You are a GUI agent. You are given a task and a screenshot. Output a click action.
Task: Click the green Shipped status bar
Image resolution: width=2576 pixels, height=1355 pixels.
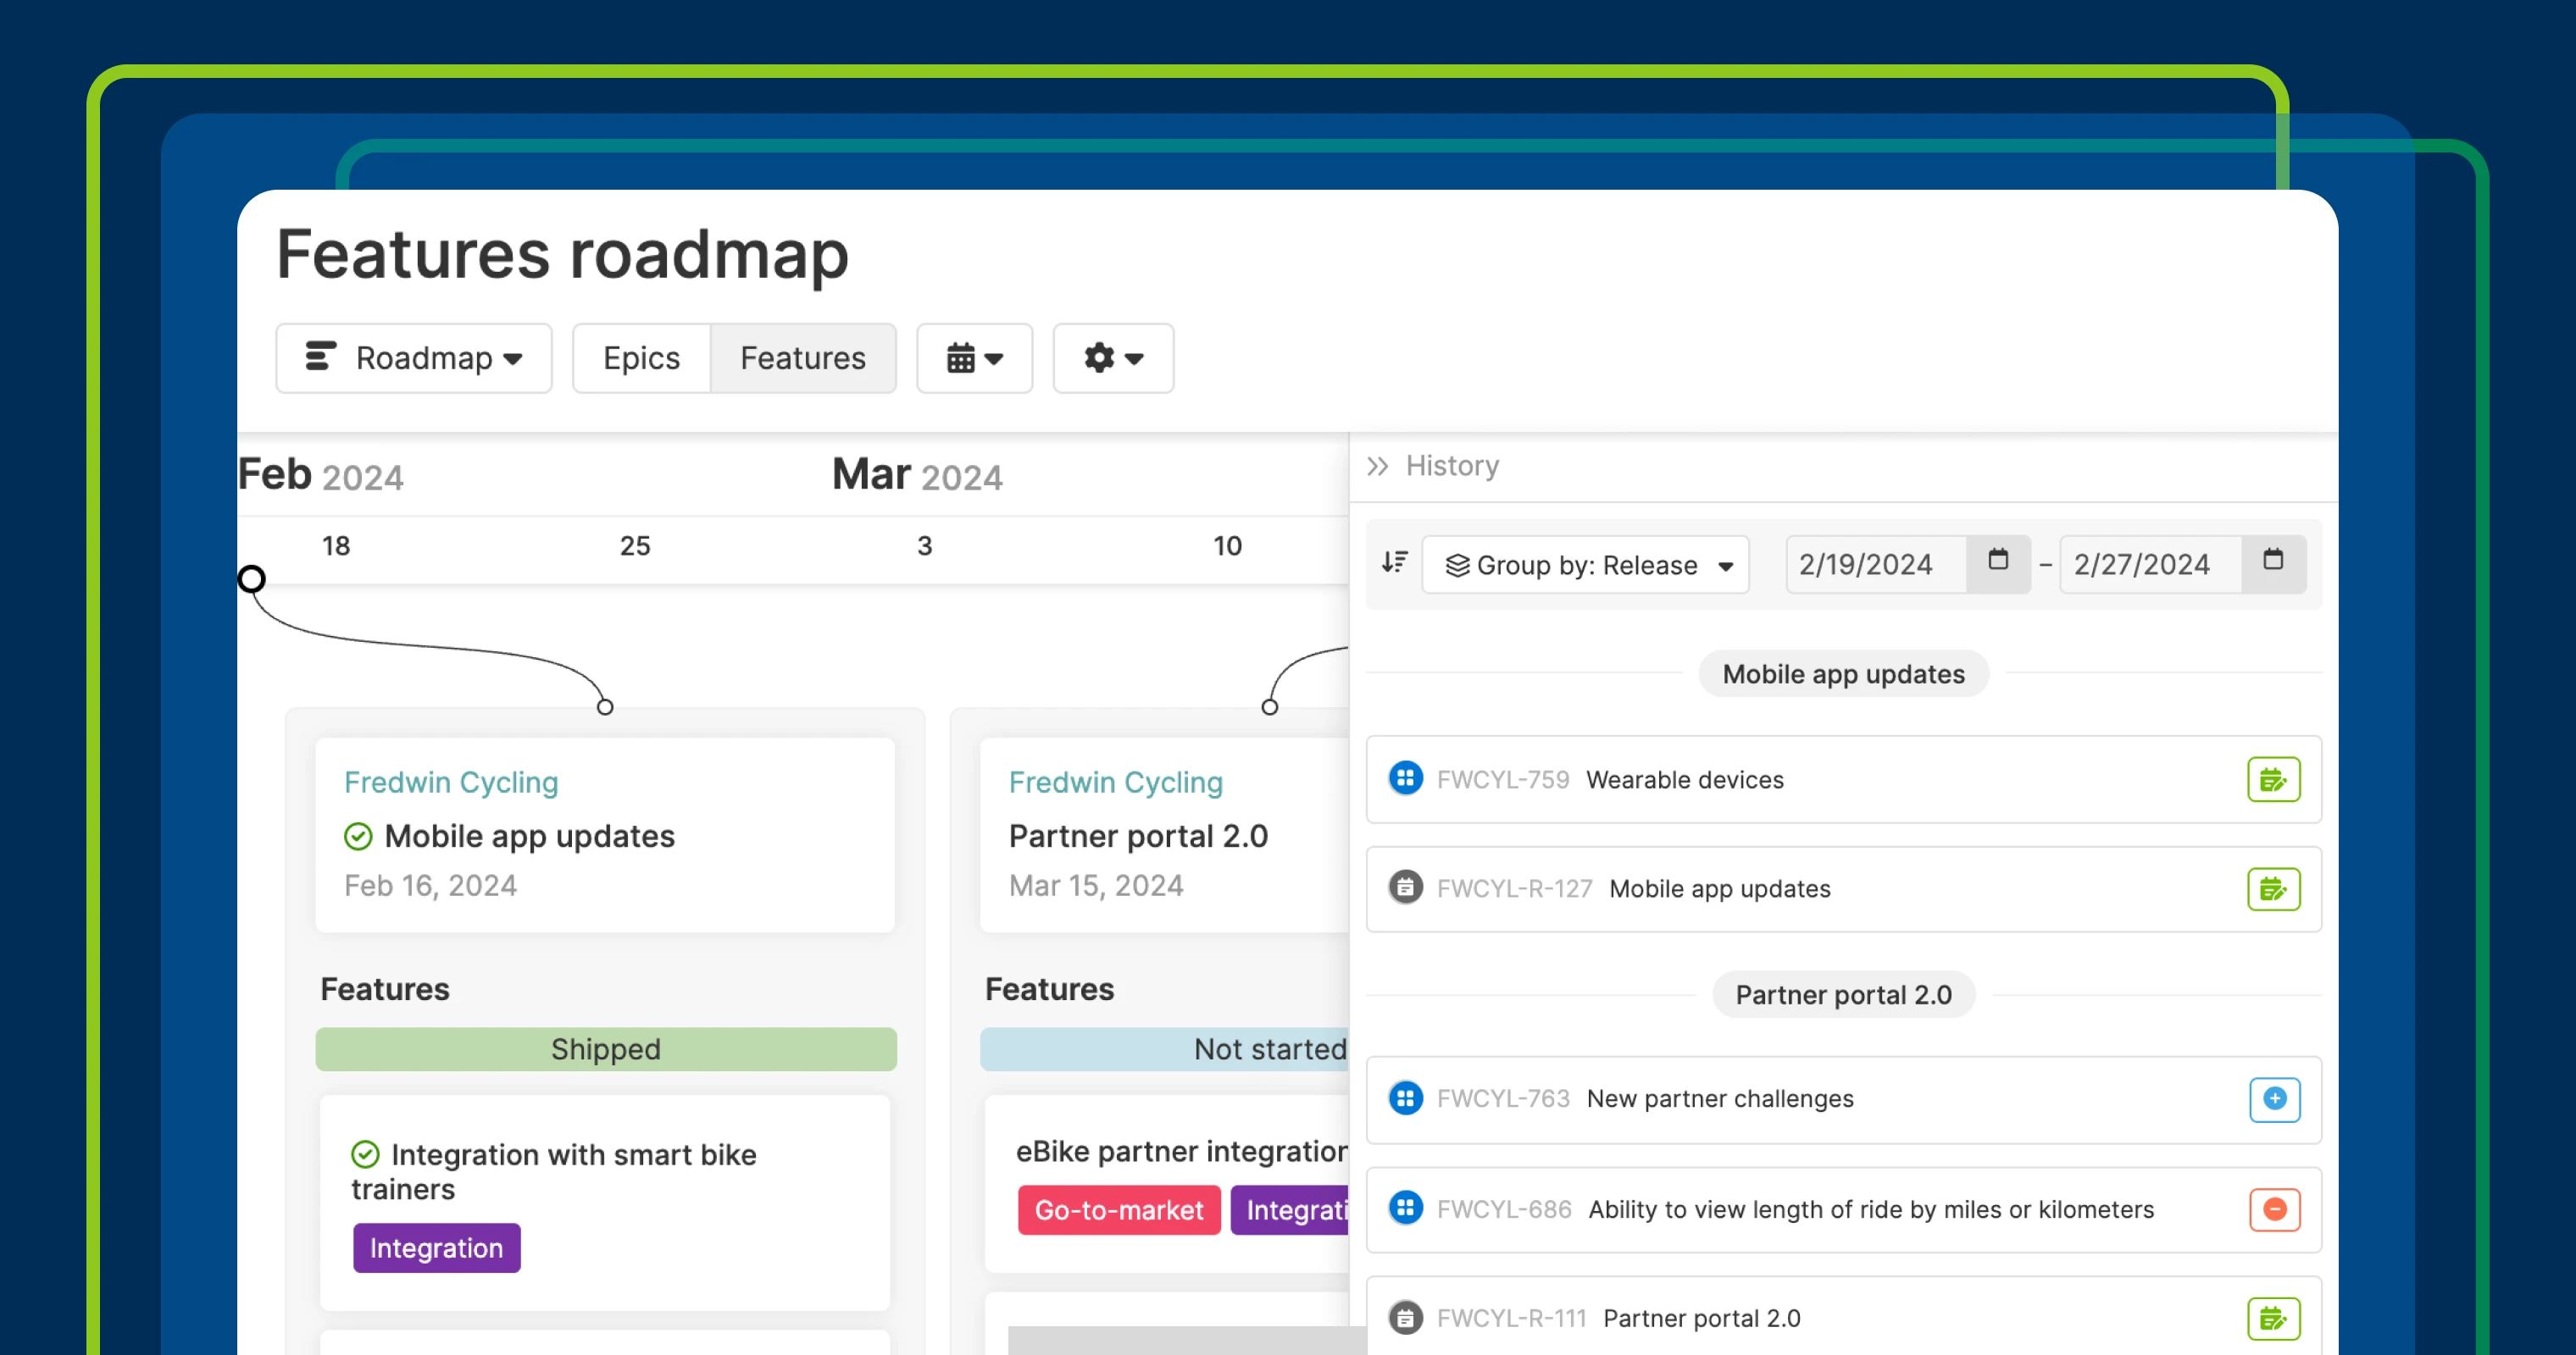605,1049
